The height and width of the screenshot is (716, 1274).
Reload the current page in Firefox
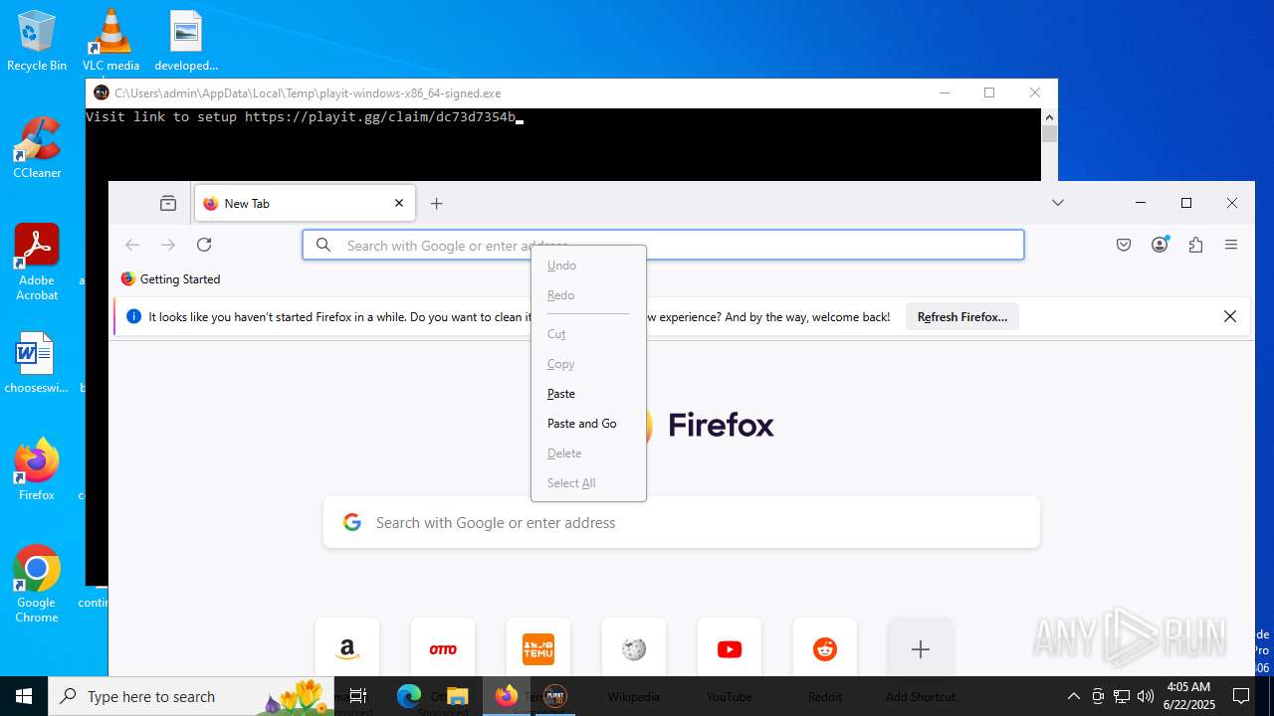204,245
